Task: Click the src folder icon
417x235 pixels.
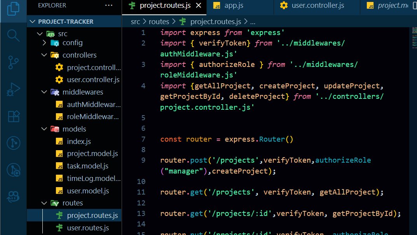Action: pos(51,34)
